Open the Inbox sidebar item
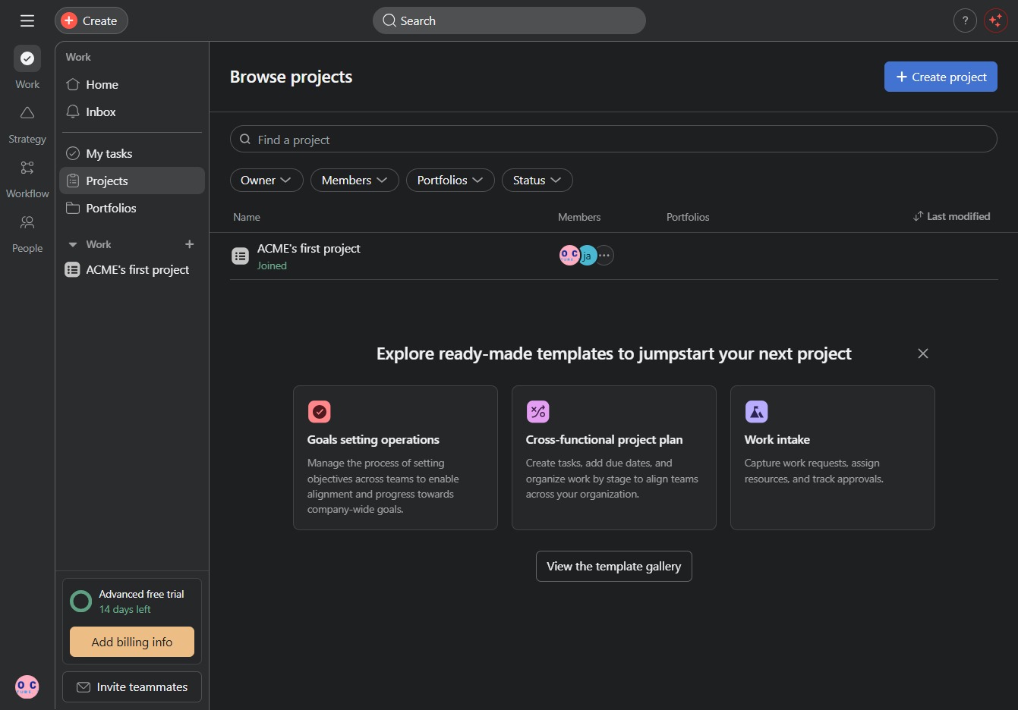The width and height of the screenshot is (1018, 710). pos(132,112)
